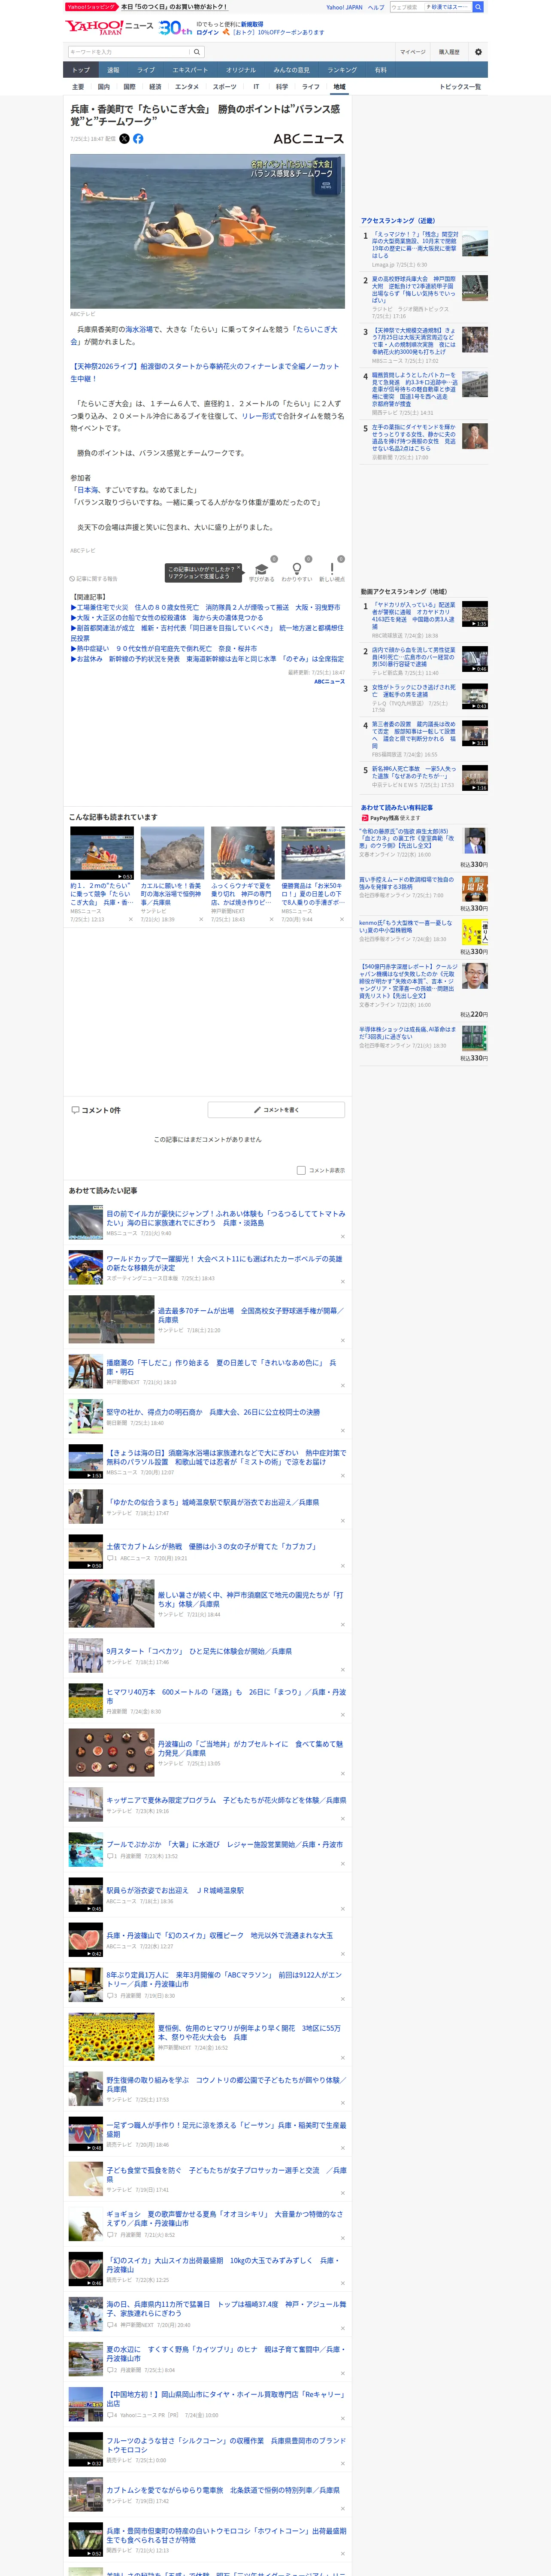Remove the カエルに願いを recommended article with X
This screenshot has height=2576, width=551.
click(x=201, y=920)
